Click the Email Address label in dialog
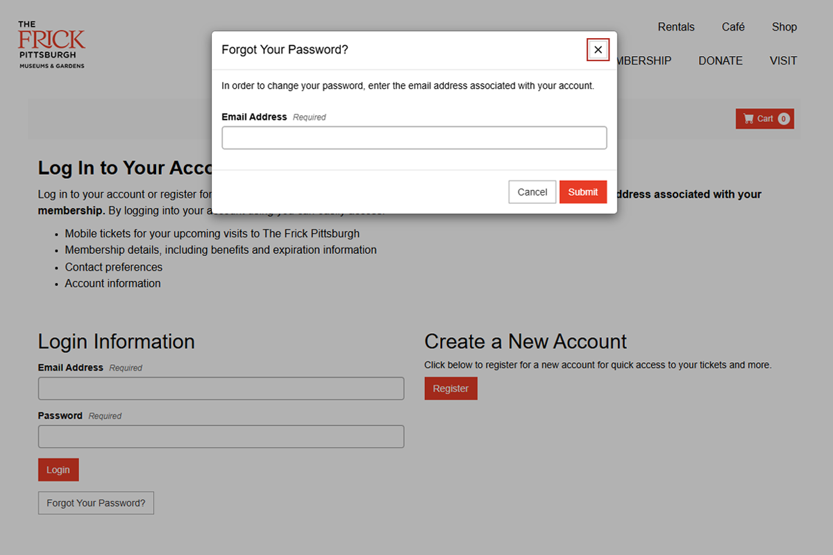The height and width of the screenshot is (555, 833). (254, 117)
